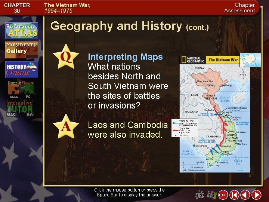The width and height of the screenshot is (269, 202).
Task: Open Chapter Assessment section
Action: click(x=239, y=8)
